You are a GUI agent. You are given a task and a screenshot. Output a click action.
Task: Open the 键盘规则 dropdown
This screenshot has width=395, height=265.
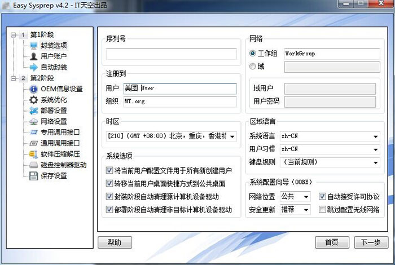coord(375,162)
